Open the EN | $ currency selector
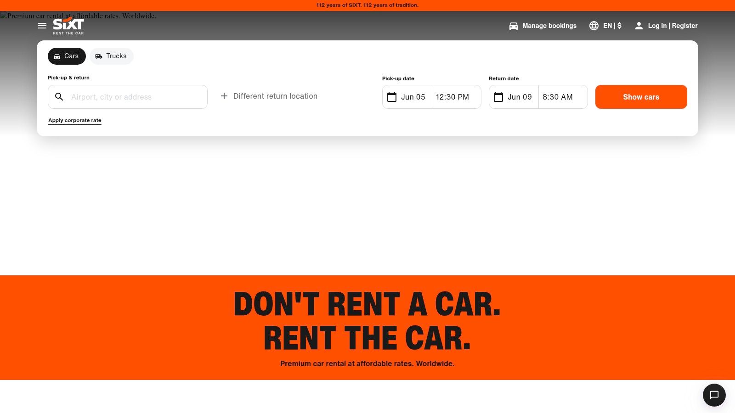Viewport: 735px width, 413px height. coord(612,26)
